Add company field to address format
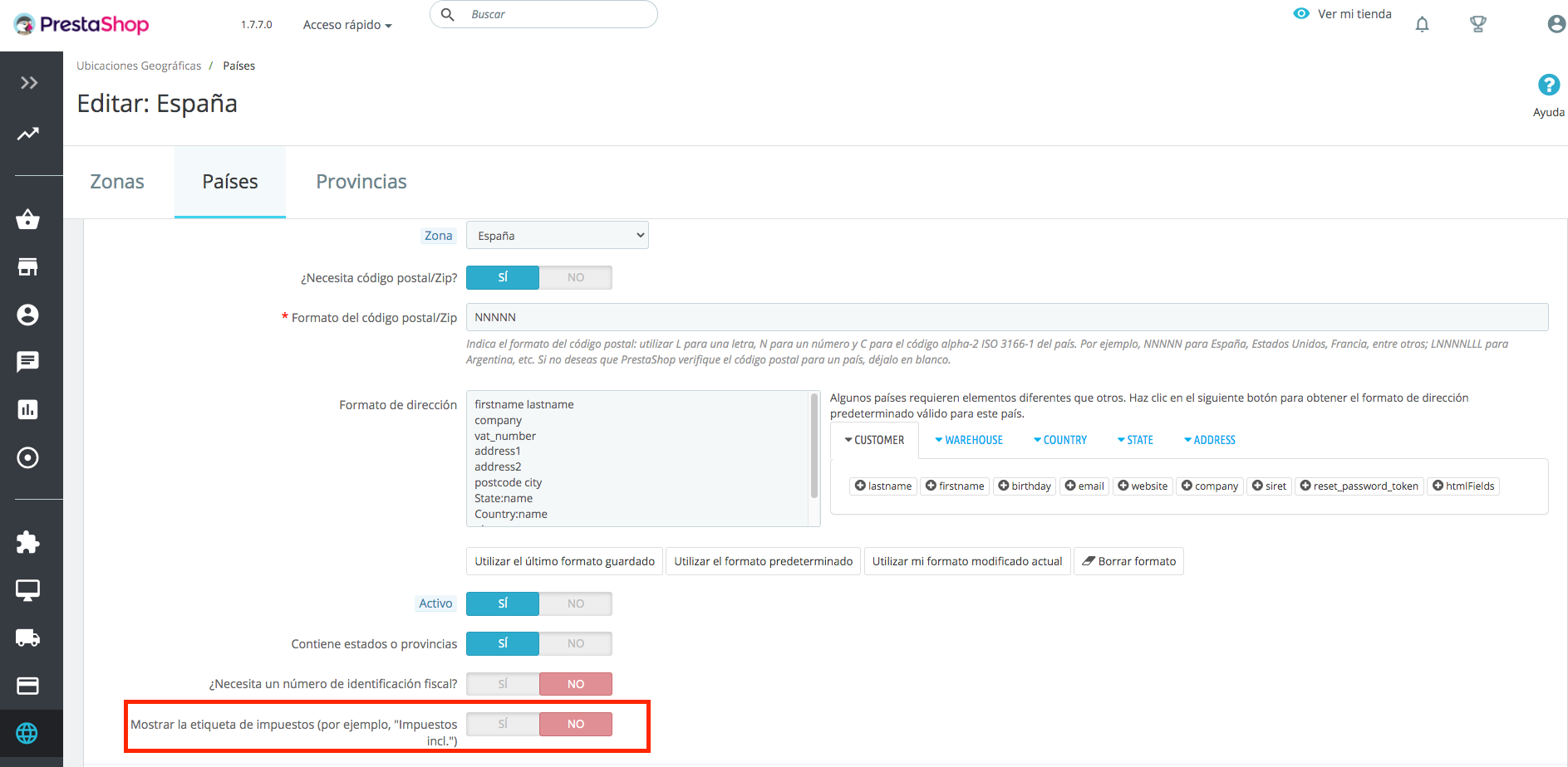The image size is (1568, 767). (1210, 486)
